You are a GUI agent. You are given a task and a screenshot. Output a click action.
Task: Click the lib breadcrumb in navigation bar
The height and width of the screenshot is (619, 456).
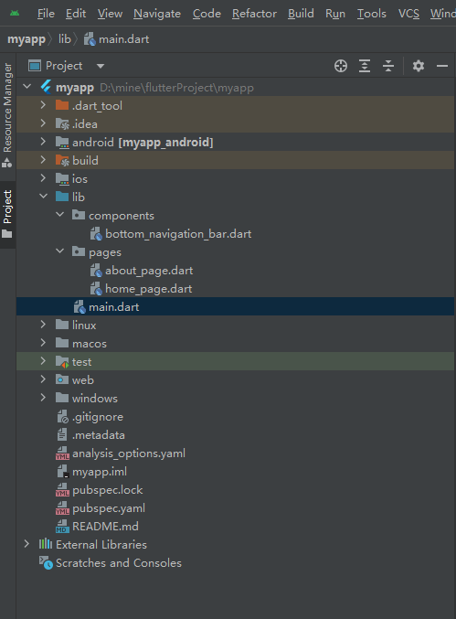tap(65, 39)
